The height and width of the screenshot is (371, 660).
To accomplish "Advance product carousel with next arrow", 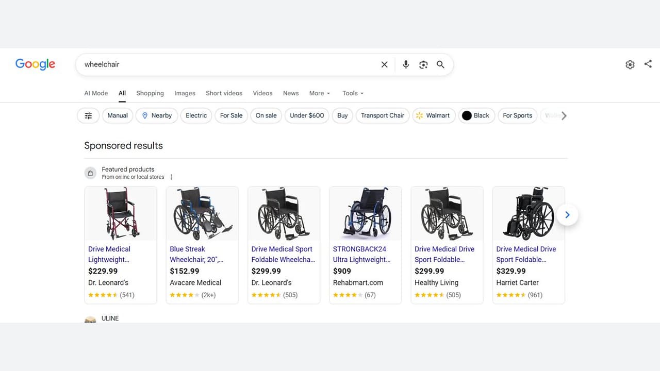I will (567, 215).
